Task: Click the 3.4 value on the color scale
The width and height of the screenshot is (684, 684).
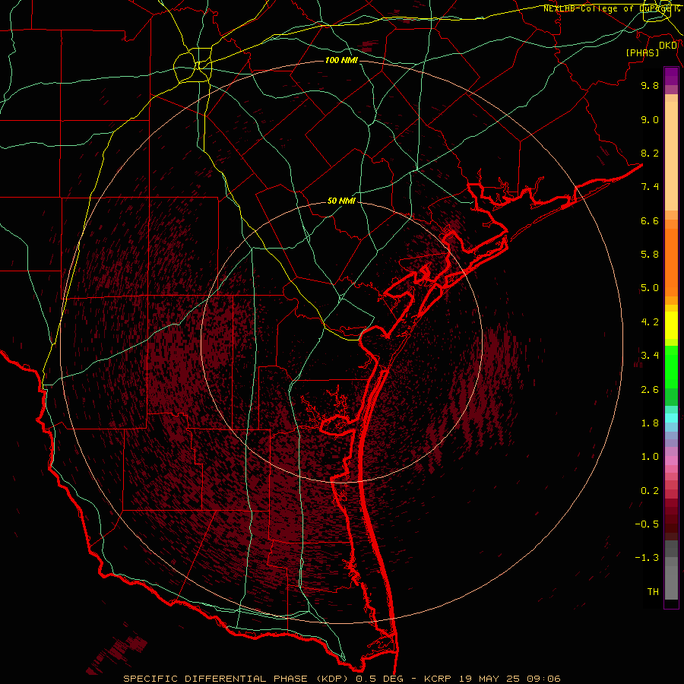Action: click(x=650, y=356)
